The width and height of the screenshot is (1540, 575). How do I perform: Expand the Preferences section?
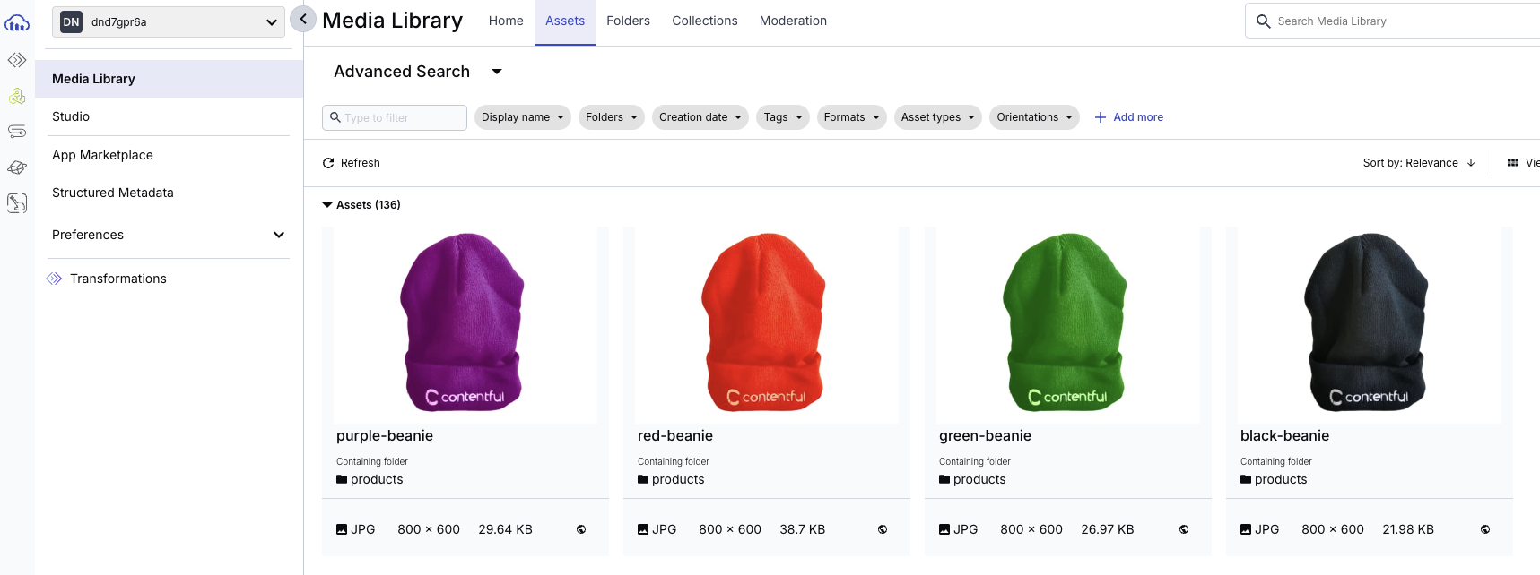(x=169, y=235)
